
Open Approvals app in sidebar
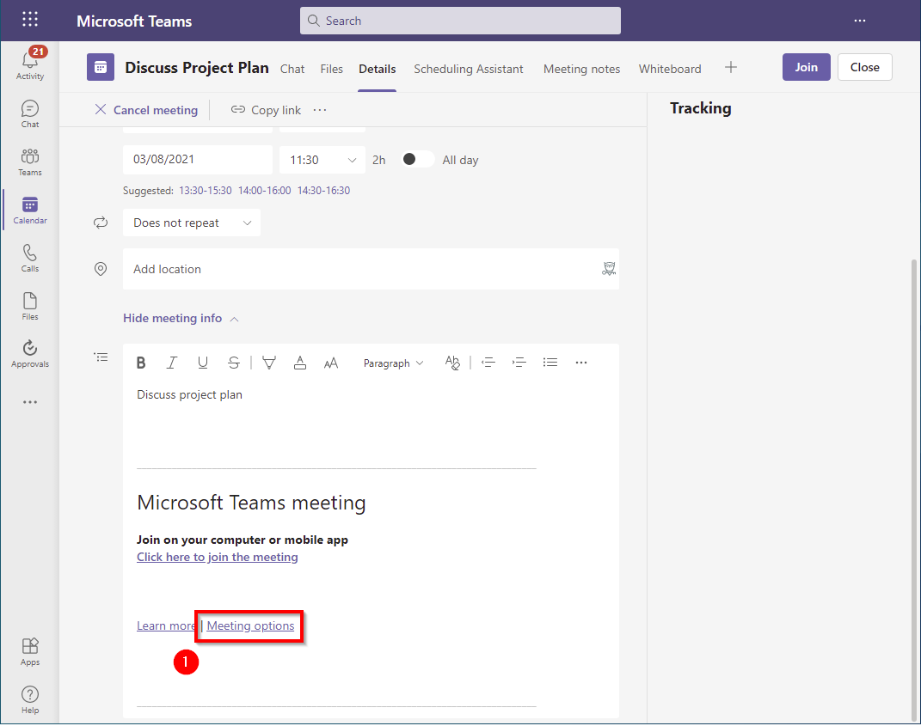coord(30,354)
